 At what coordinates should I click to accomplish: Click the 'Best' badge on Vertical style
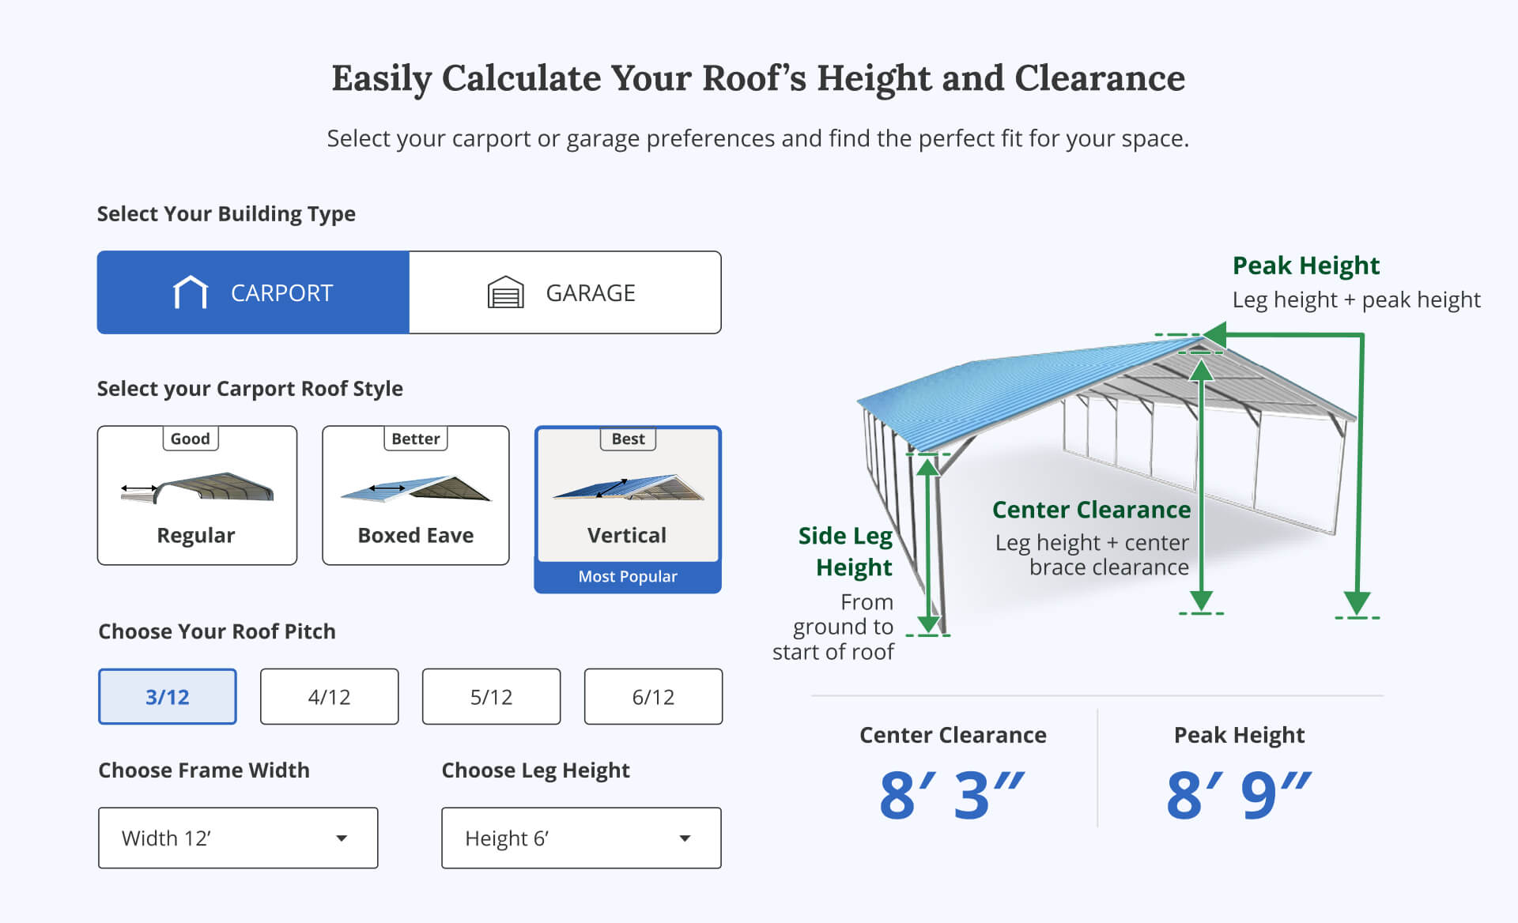(628, 439)
